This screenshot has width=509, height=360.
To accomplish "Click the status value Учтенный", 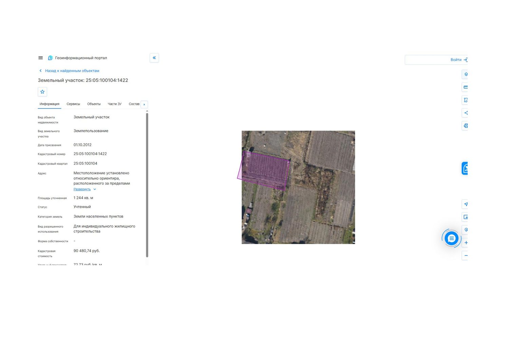I will click(x=82, y=207).
